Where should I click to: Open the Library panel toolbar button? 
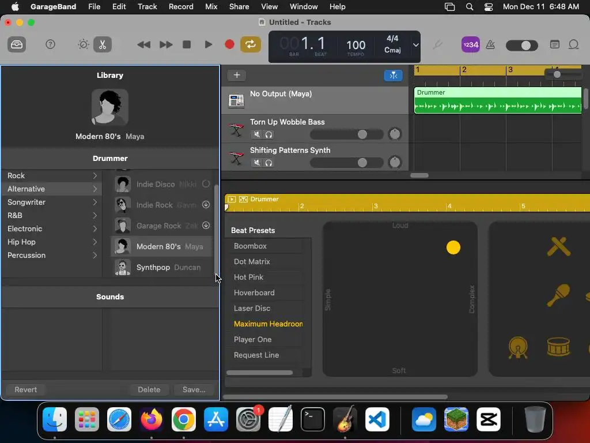coord(17,44)
